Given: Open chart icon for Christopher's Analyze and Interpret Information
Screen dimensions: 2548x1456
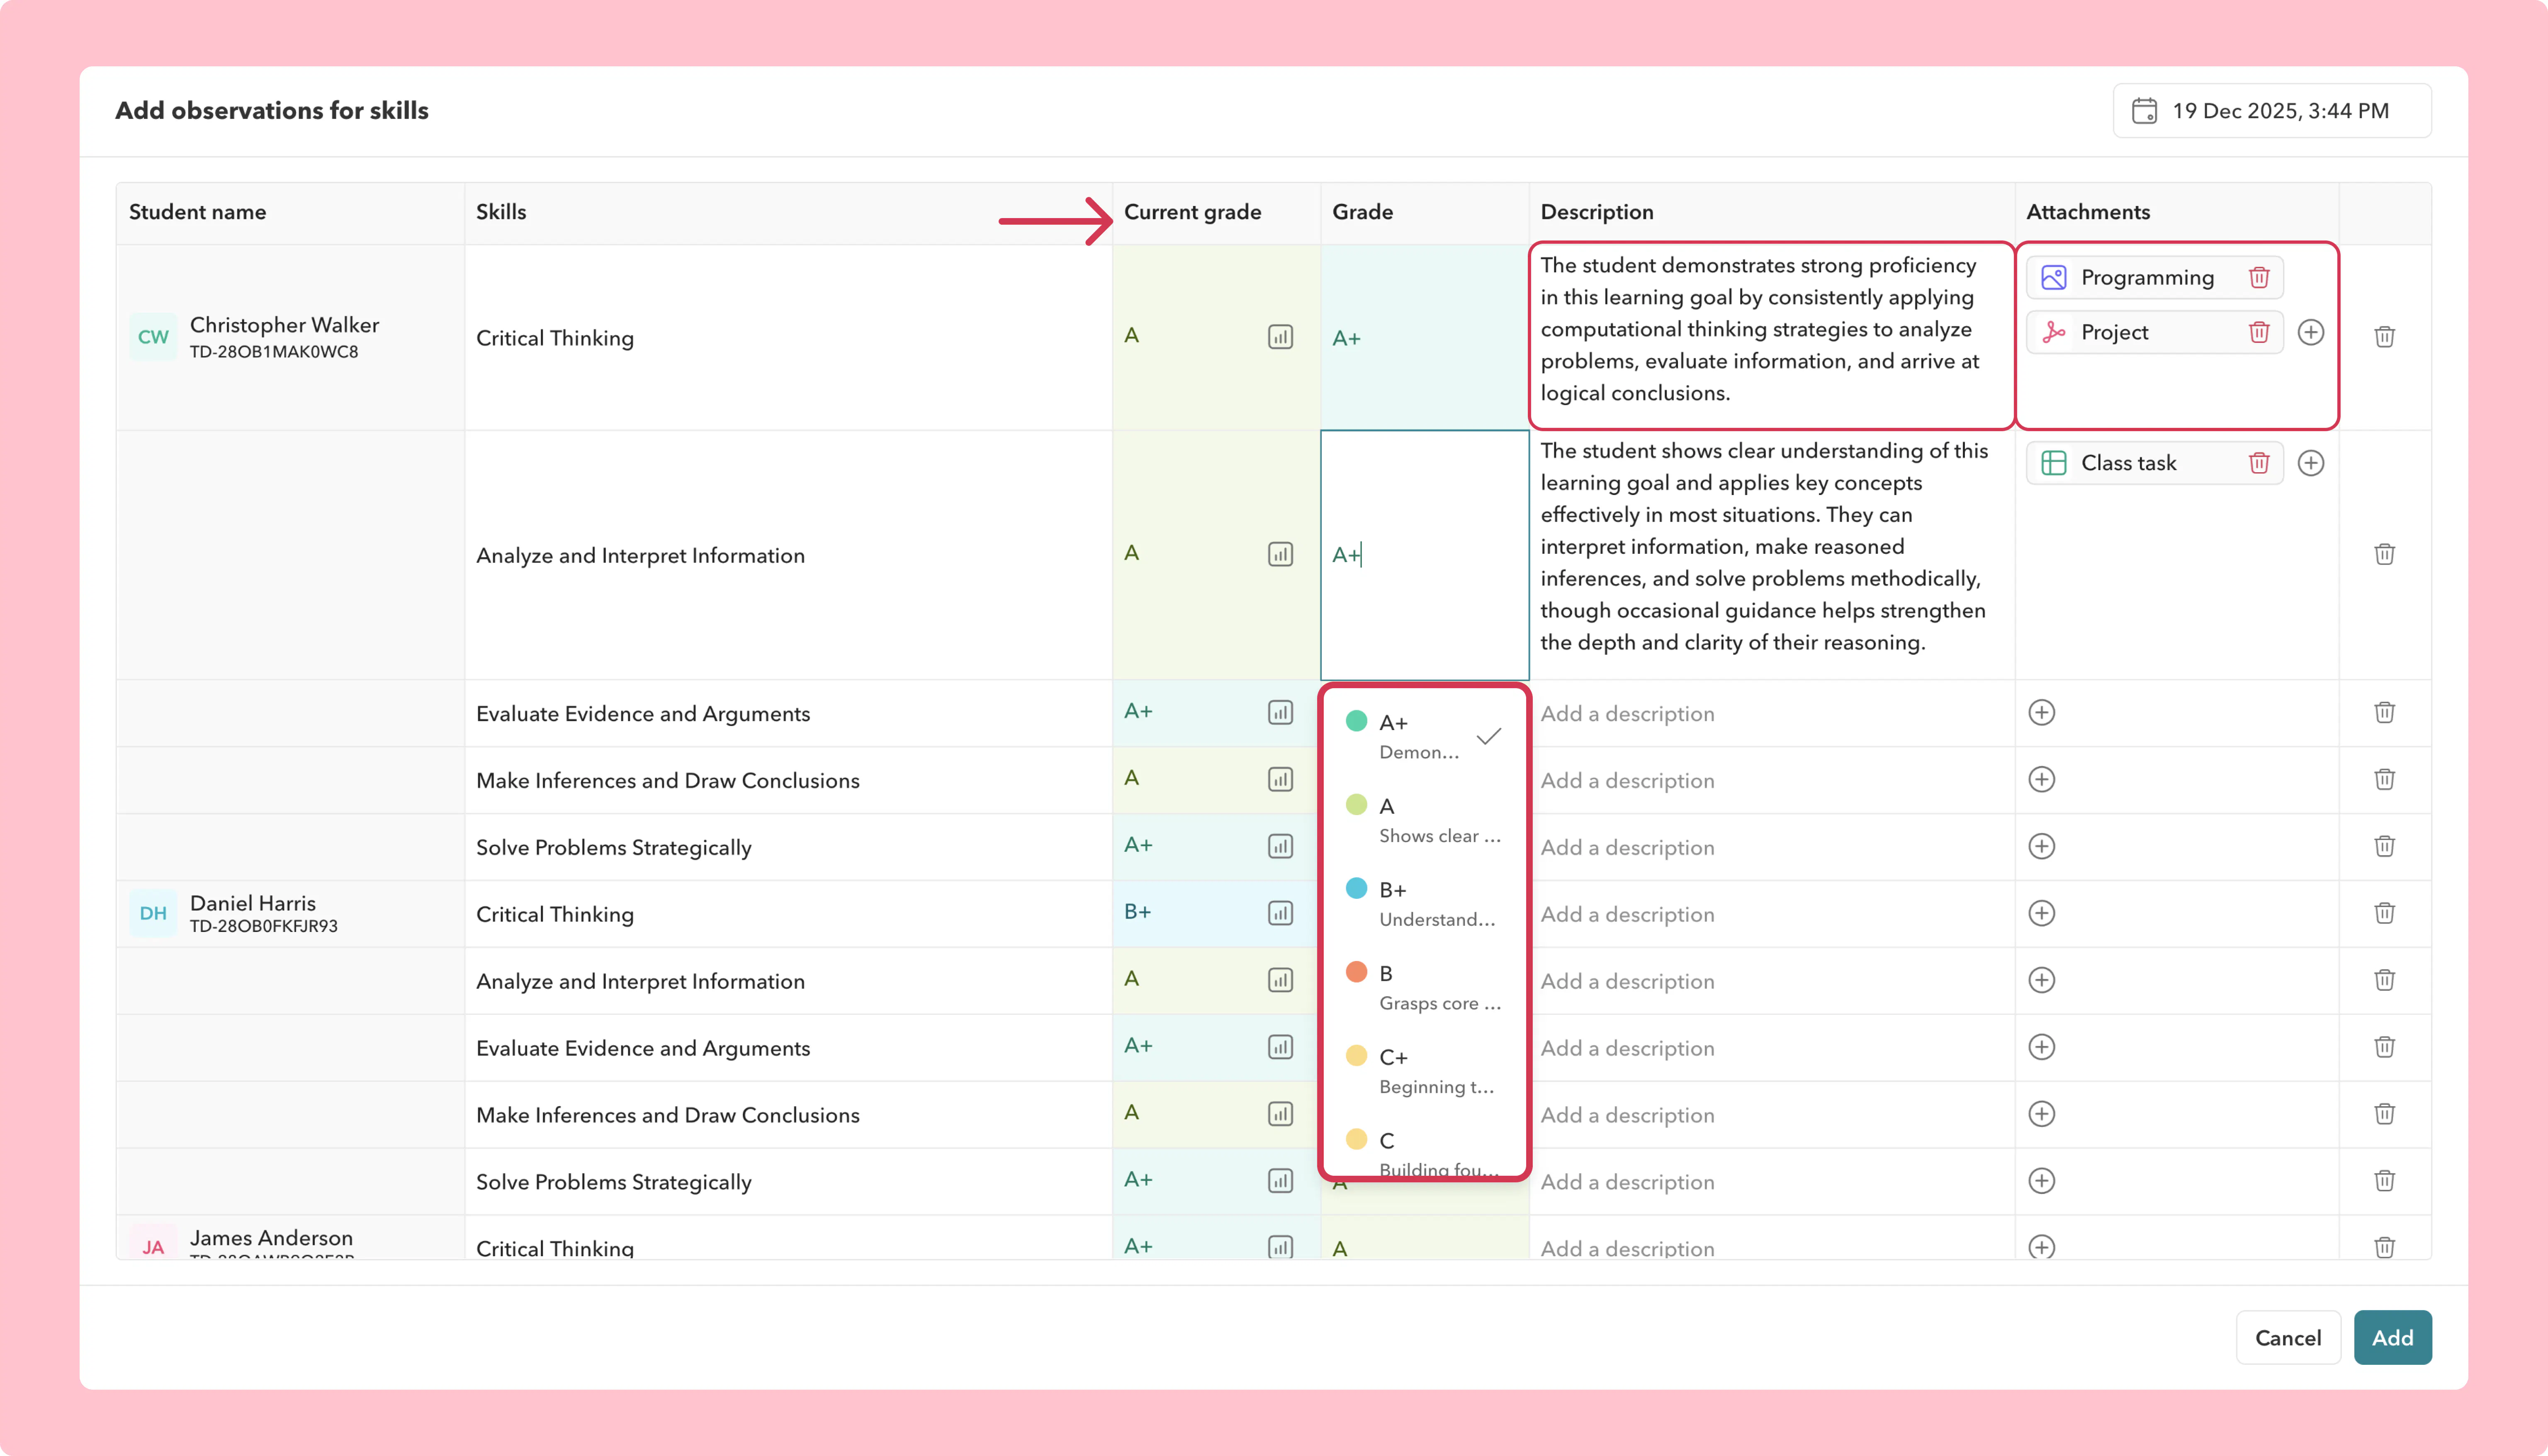Looking at the screenshot, I should [x=1280, y=554].
